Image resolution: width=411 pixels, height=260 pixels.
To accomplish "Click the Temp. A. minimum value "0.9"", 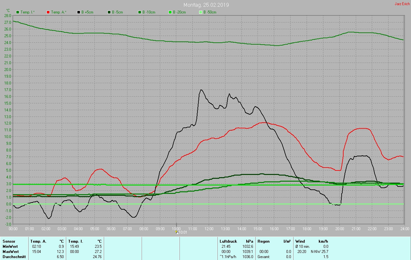I will pyautogui.click(x=61, y=247).
